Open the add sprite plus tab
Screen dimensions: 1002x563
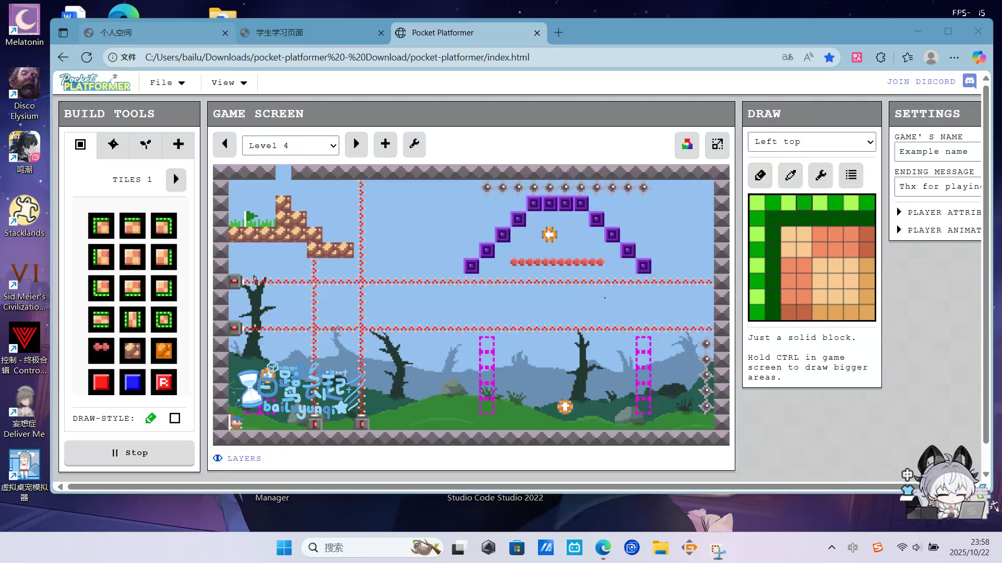tap(178, 144)
